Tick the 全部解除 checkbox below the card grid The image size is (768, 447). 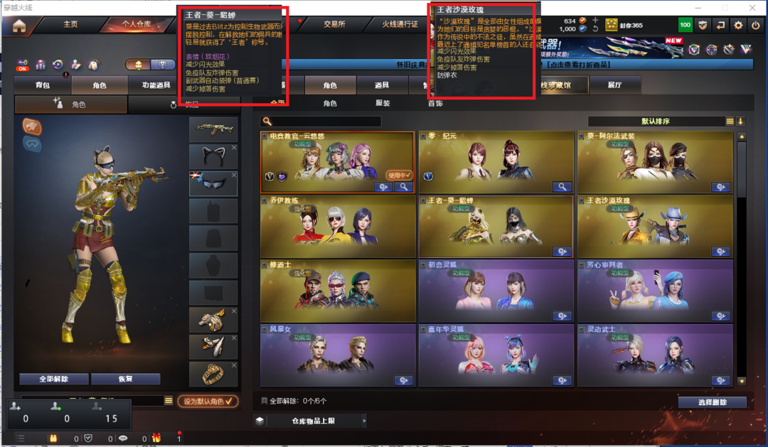(265, 401)
